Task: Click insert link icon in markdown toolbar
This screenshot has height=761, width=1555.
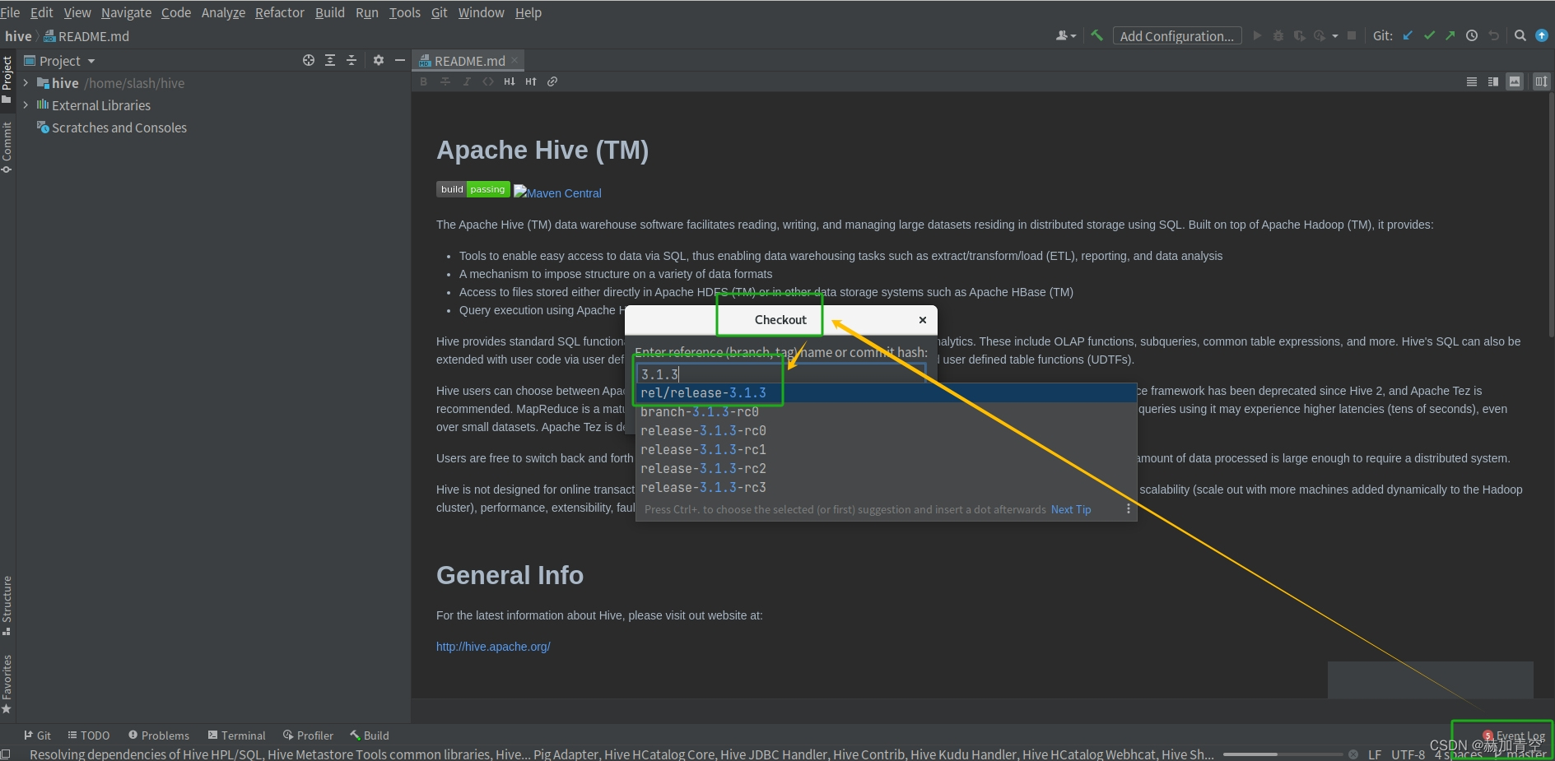Action: click(x=552, y=81)
